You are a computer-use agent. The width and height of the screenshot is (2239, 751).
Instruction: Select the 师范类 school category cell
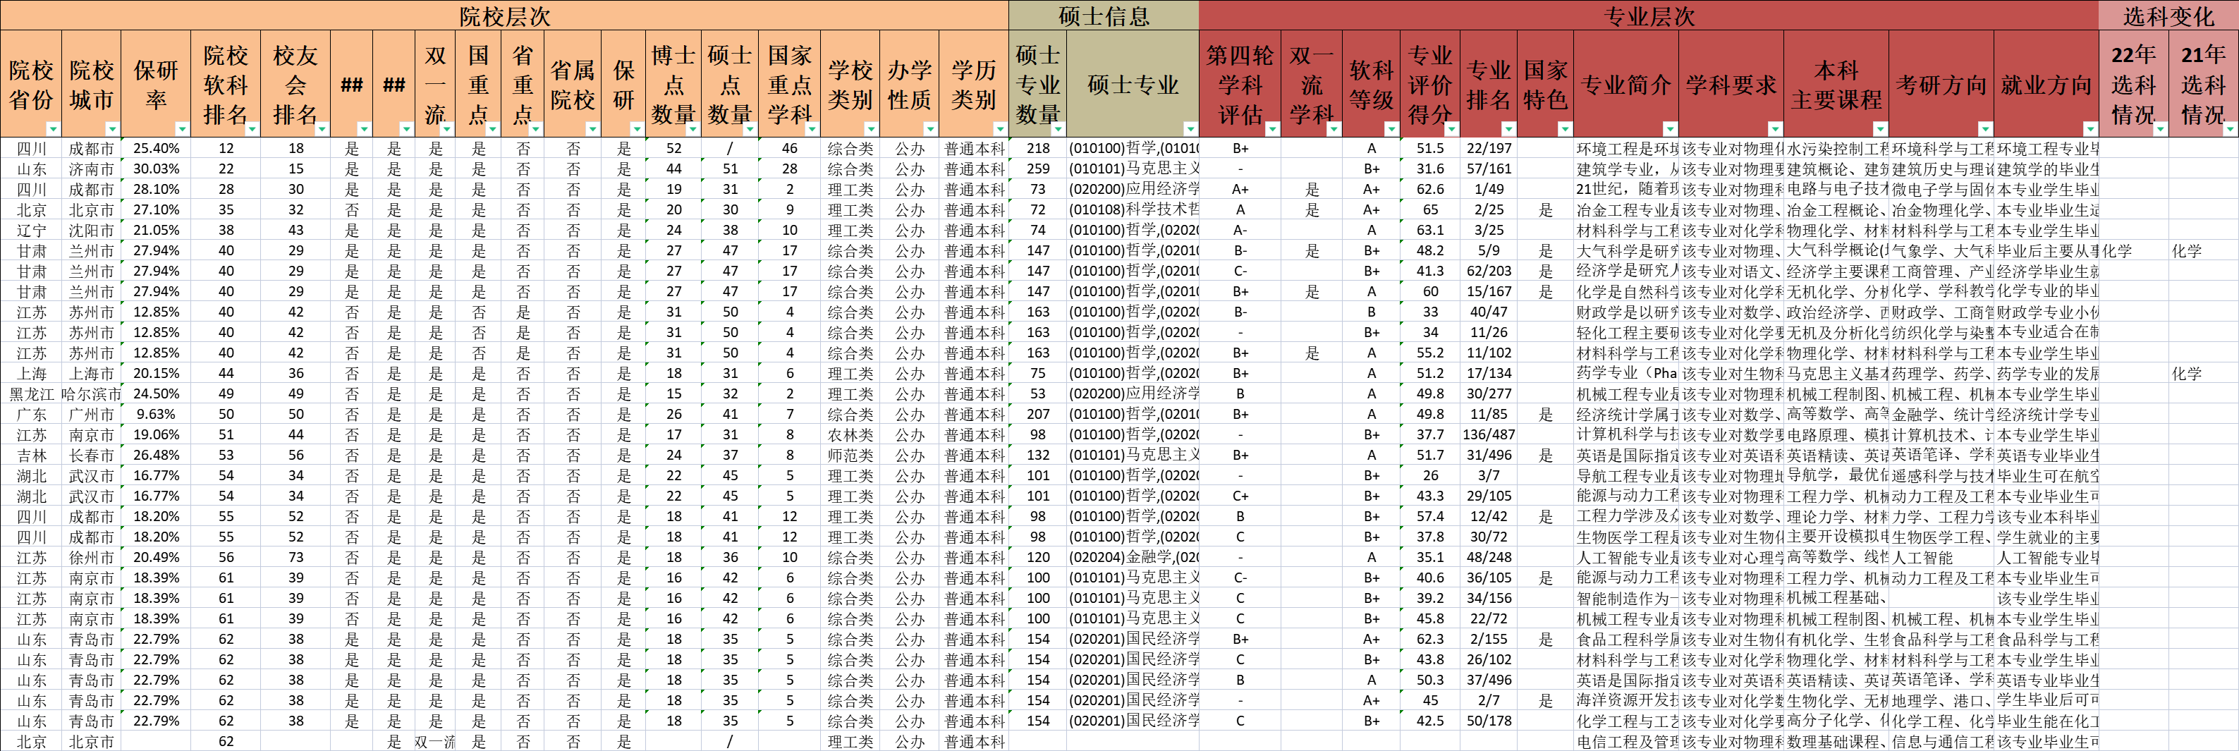tap(850, 456)
